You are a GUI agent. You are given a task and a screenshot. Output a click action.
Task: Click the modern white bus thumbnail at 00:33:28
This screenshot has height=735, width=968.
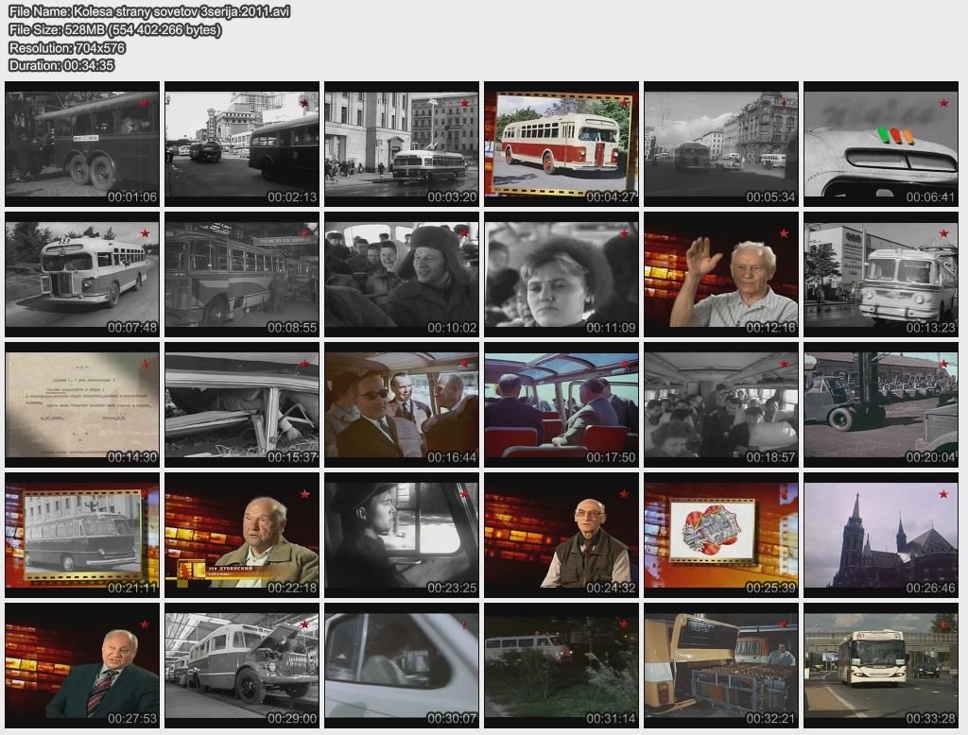point(881,665)
